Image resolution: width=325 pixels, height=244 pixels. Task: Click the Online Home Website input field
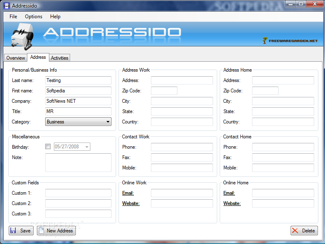283,203
